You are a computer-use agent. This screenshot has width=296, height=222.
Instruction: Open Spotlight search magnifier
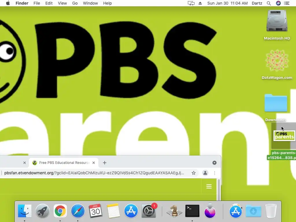coord(269,3)
